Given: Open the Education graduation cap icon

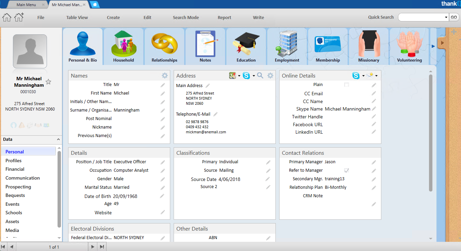Looking at the screenshot, I should 246,44.
